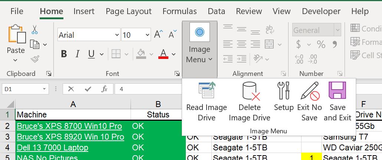Toggle Bold formatting

pos(64,54)
